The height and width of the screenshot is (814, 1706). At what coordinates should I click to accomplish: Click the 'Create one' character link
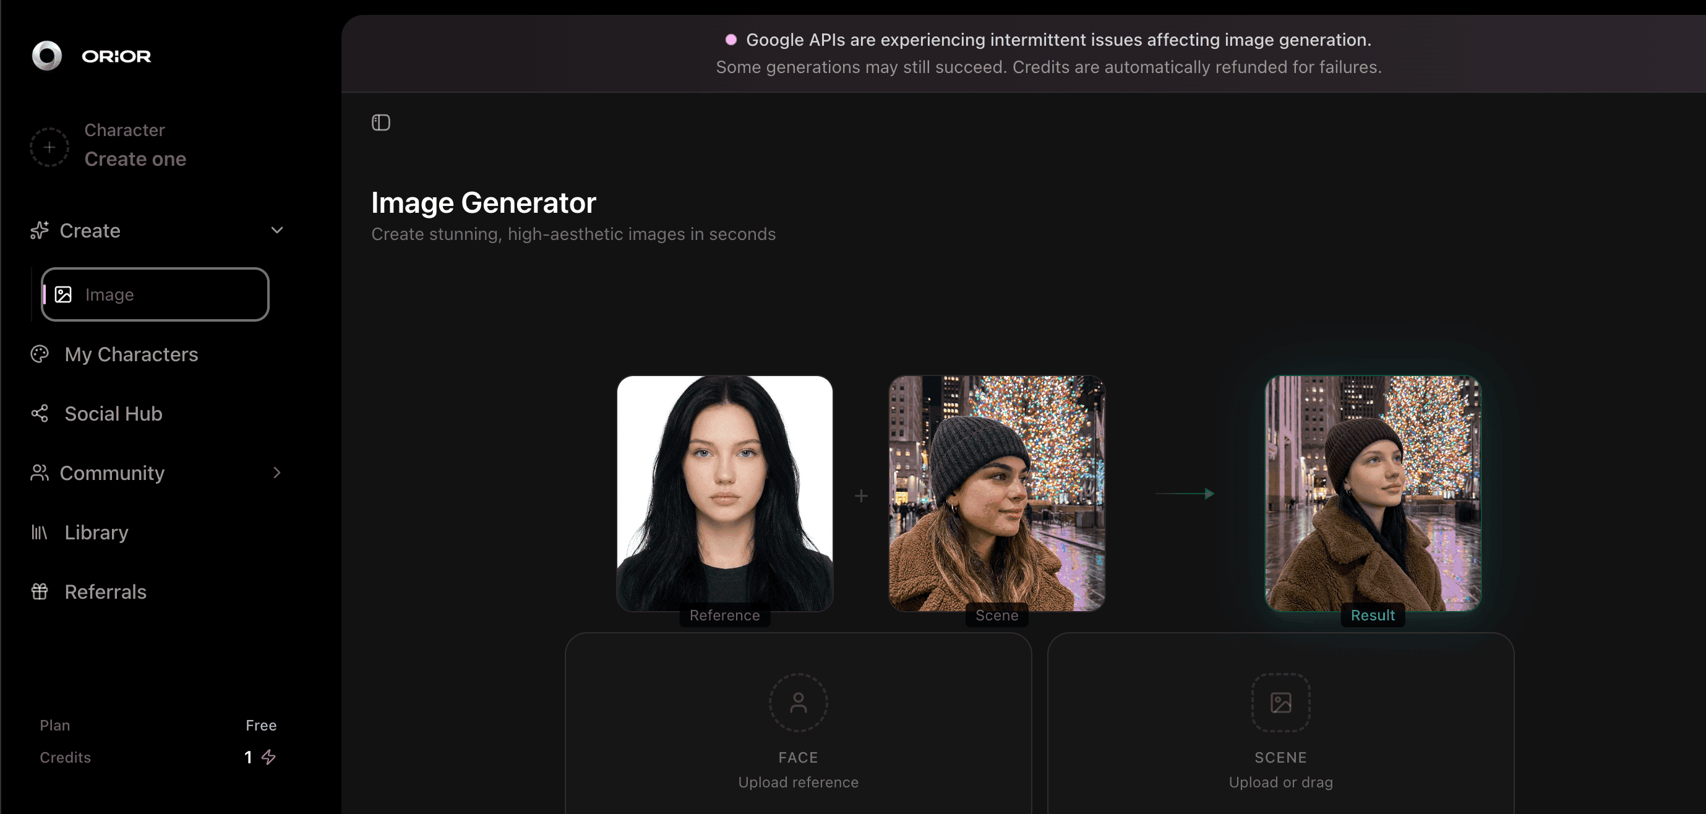pos(135,159)
